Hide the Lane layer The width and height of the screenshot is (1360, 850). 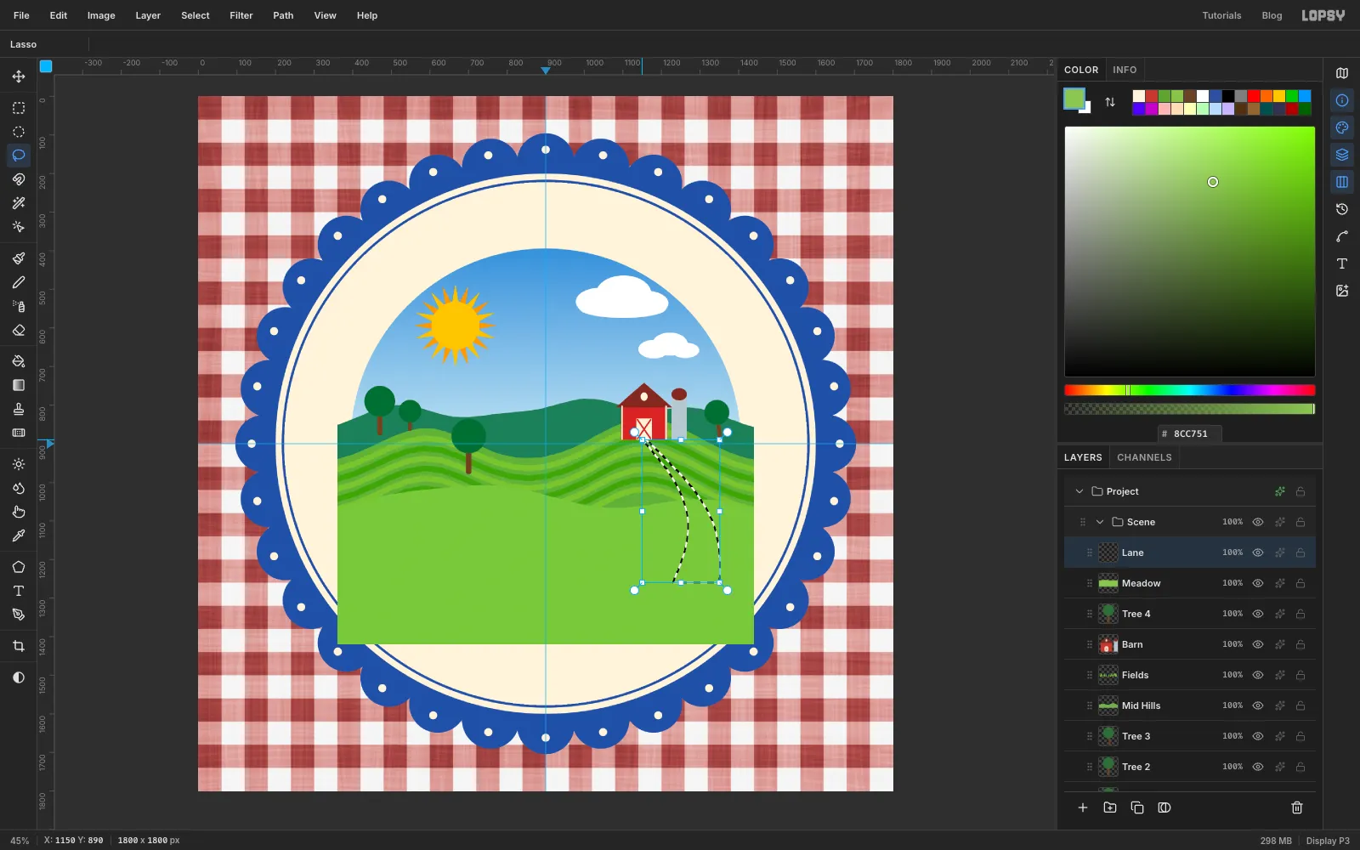click(x=1258, y=552)
